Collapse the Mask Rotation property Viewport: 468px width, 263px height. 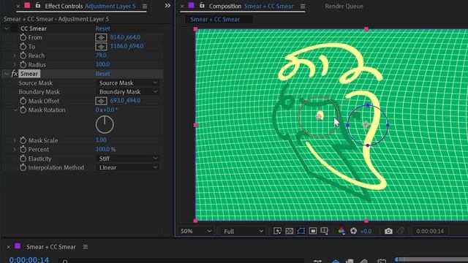coord(15,110)
